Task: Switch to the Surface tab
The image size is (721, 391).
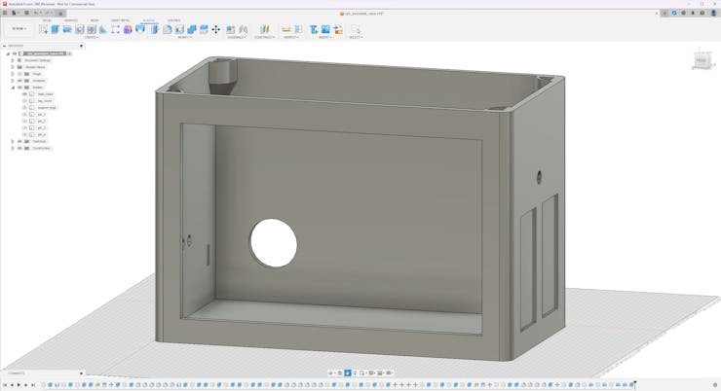Action: pos(71,20)
